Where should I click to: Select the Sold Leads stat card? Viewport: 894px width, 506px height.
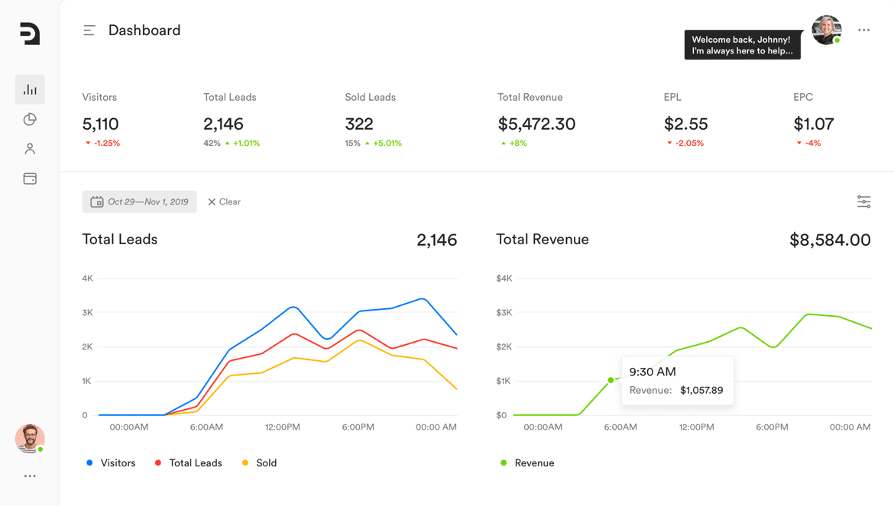point(373,120)
